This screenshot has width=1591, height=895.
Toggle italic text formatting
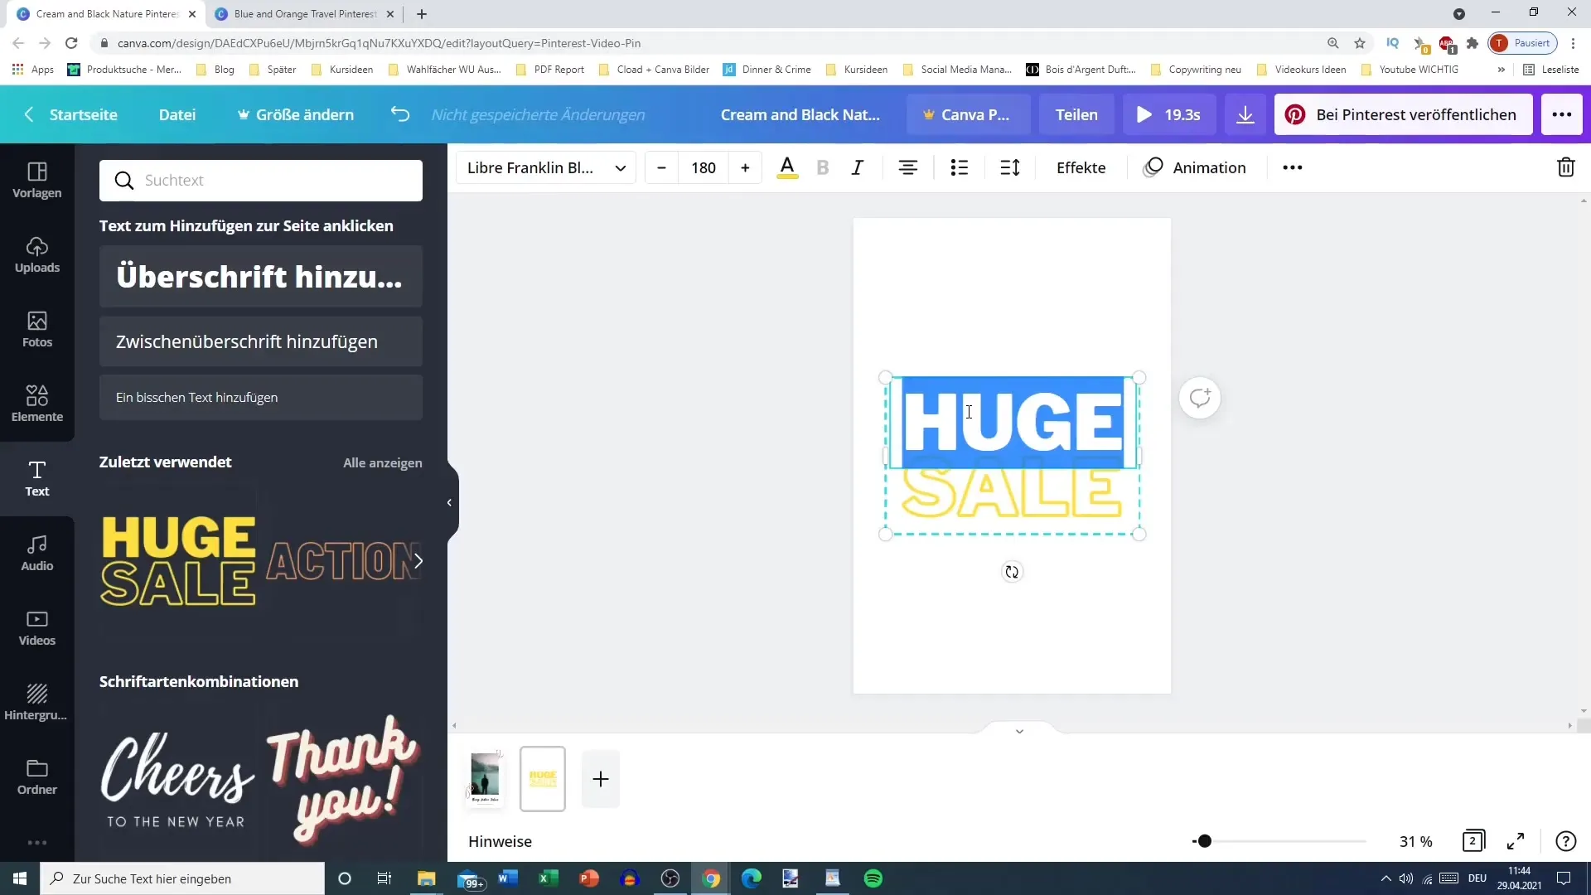[x=858, y=167]
